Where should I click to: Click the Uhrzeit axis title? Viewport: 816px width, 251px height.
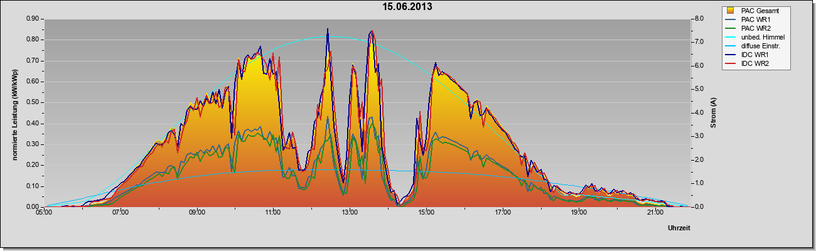click(679, 228)
